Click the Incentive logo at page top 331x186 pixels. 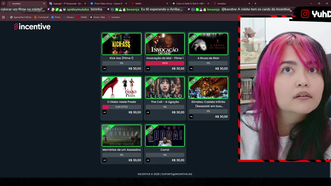[32, 27]
